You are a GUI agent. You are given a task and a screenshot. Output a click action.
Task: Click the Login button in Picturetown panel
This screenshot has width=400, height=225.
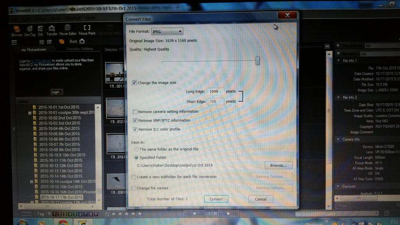57,92
